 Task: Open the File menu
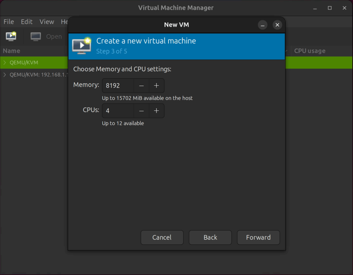pyautogui.click(x=9, y=21)
